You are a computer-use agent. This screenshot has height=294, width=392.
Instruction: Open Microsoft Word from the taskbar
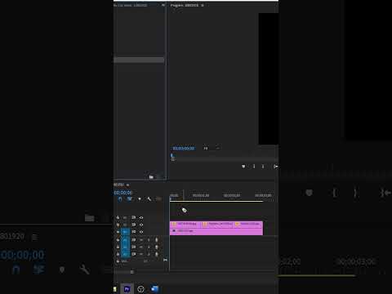pyautogui.click(x=154, y=289)
